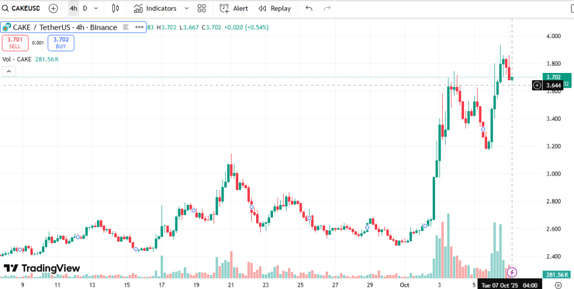Click the flag icon beside Binance
574x289 pixels.
126,27
